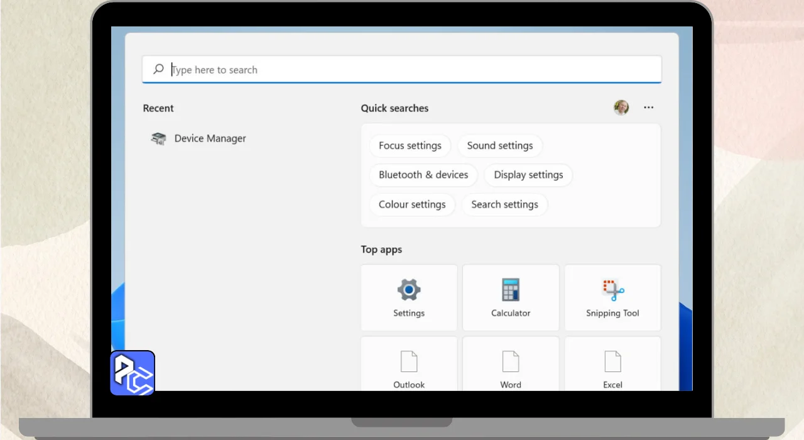Image resolution: width=804 pixels, height=440 pixels.
Task: Open Device Manager from Recent
Action: point(198,138)
